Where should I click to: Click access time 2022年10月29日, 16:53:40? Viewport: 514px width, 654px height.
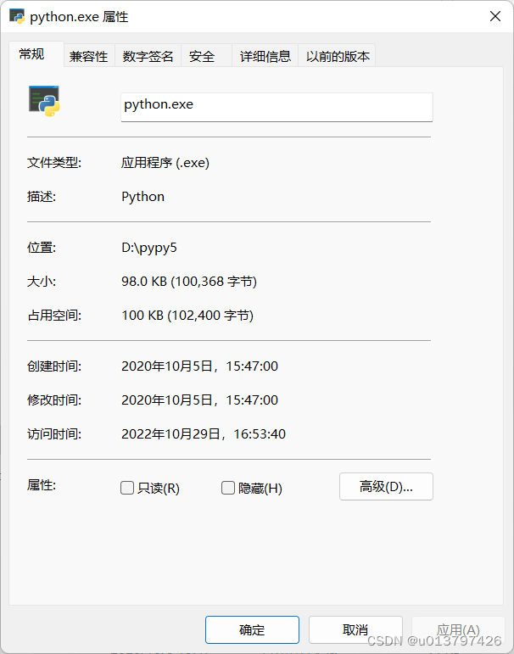[x=204, y=434]
